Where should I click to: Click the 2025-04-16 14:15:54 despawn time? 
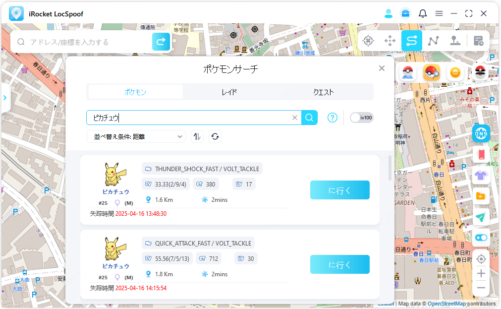point(141,288)
